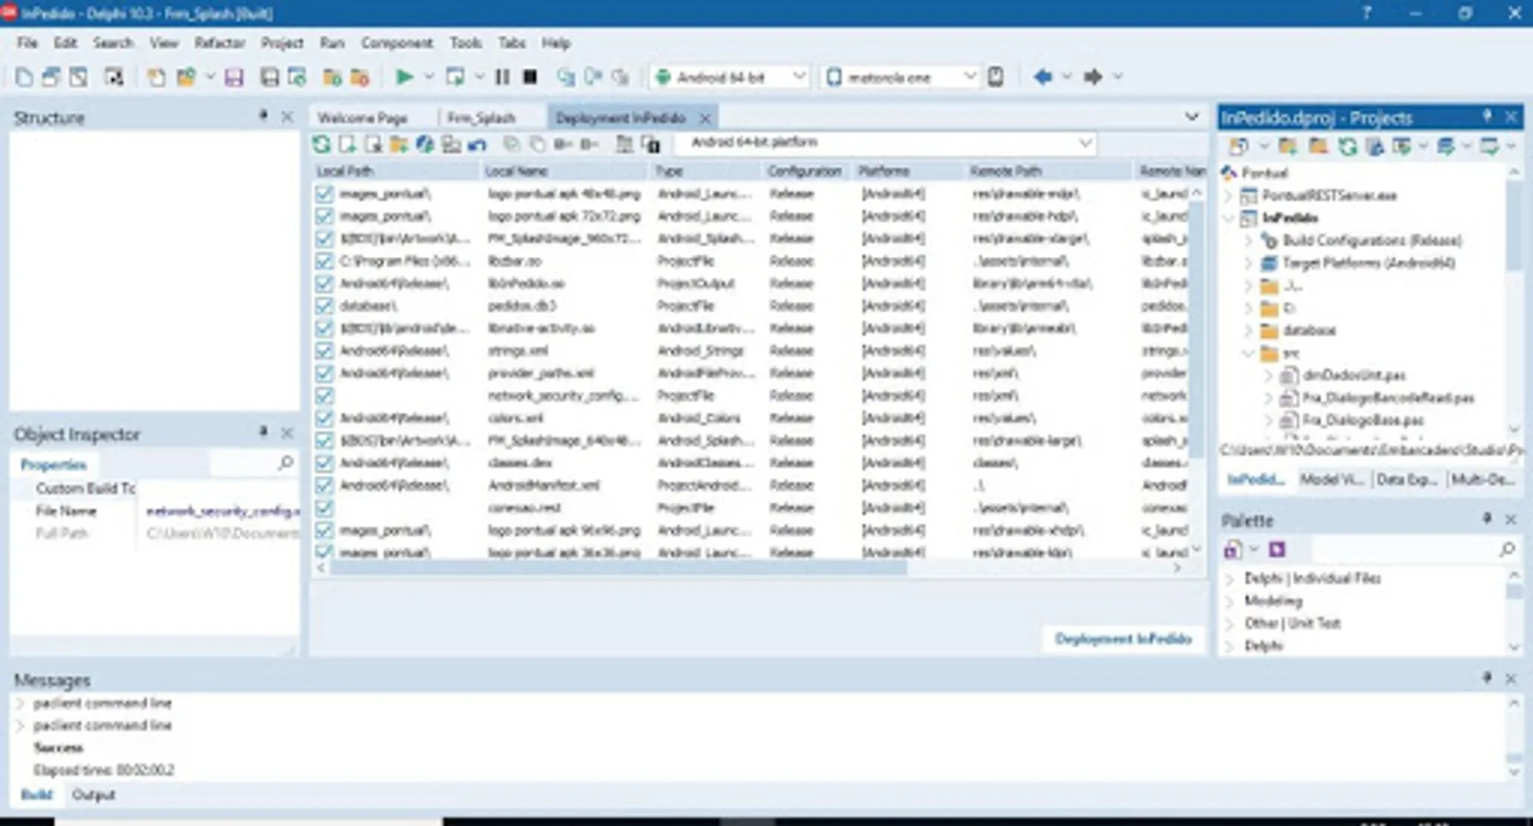This screenshot has width=1533, height=826.
Task: Click the Properties tab in Object Inspector
Action: [x=53, y=464]
